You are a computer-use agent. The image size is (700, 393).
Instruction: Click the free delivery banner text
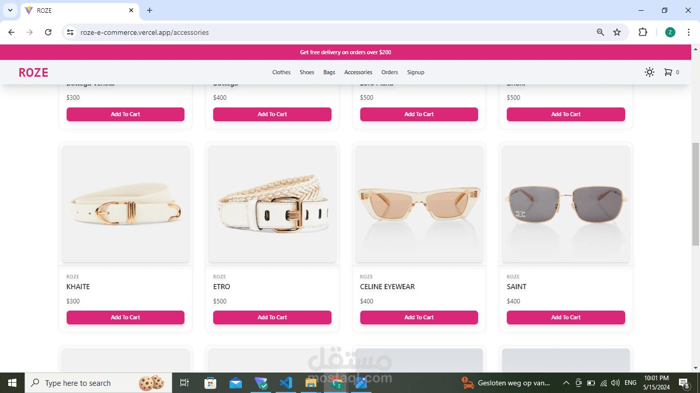tap(345, 52)
